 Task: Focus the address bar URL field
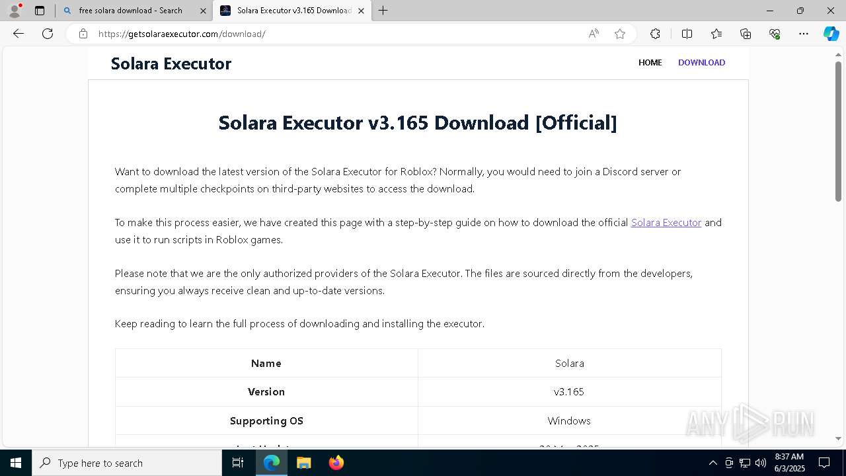337,34
